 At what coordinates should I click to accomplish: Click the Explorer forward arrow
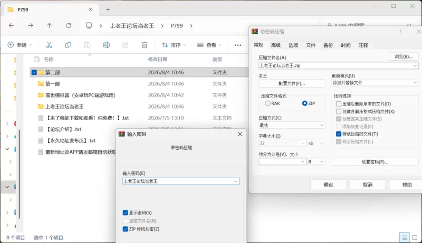[31, 25]
